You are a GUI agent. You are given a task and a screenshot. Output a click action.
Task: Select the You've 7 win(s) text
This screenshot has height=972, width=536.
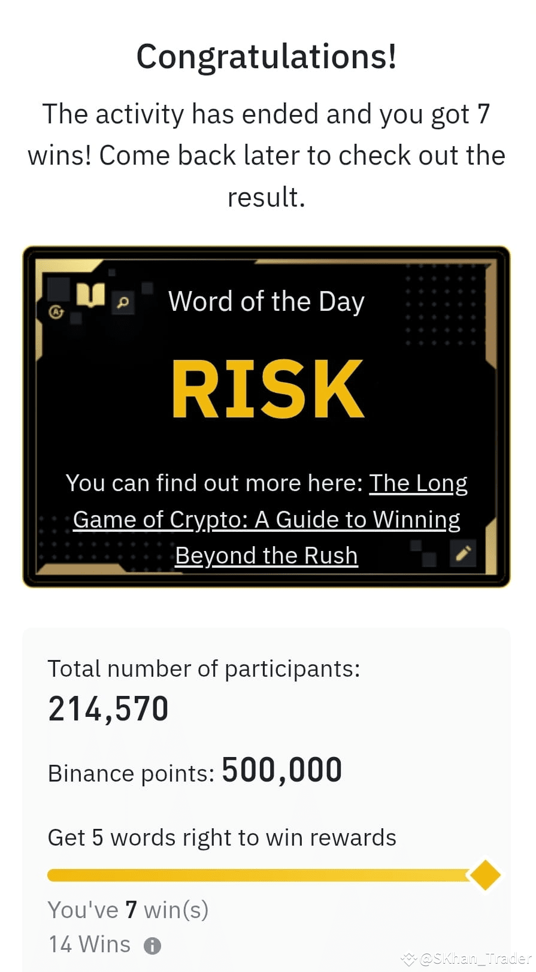pyautogui.click(x=128, y=909)
